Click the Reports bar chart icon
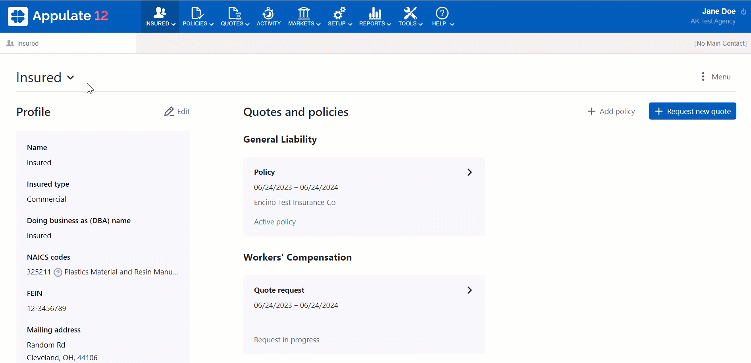The width and height of the screenshot is (751, 363). (x=375, y=13)
